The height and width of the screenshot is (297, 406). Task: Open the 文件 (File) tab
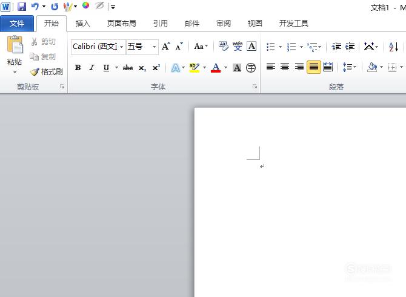17,24
